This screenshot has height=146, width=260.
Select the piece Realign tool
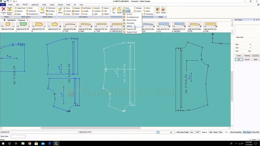click(138, 8)
